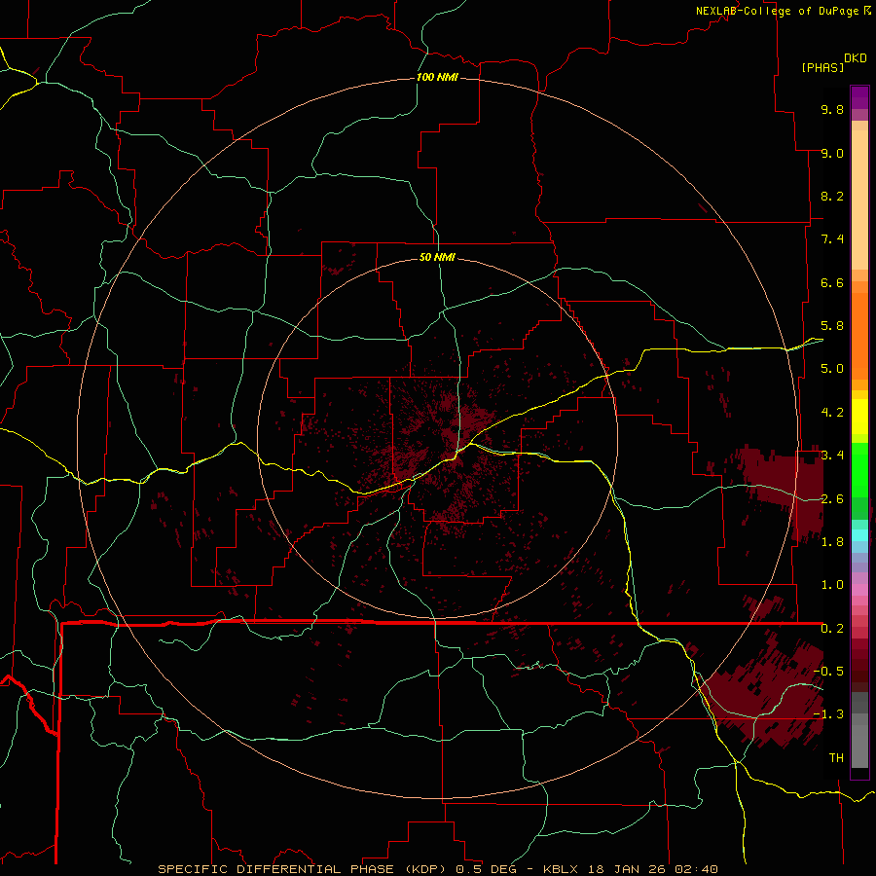This screenshot has width=876, height=876.
Task: Click the 4.2 scale value
Action: [x=832, y=413]
